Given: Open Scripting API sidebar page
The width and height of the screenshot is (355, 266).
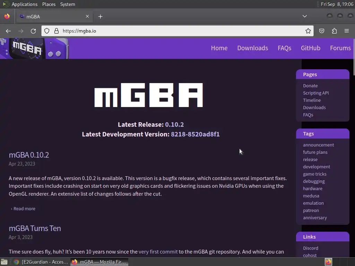Looking at the screenshot, I should [x=316, y=93].
